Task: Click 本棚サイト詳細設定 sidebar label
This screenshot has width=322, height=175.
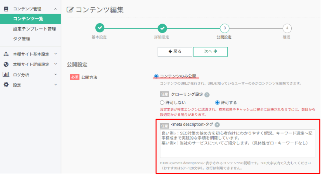Action: pyautogui.click(x=31, y=64)
